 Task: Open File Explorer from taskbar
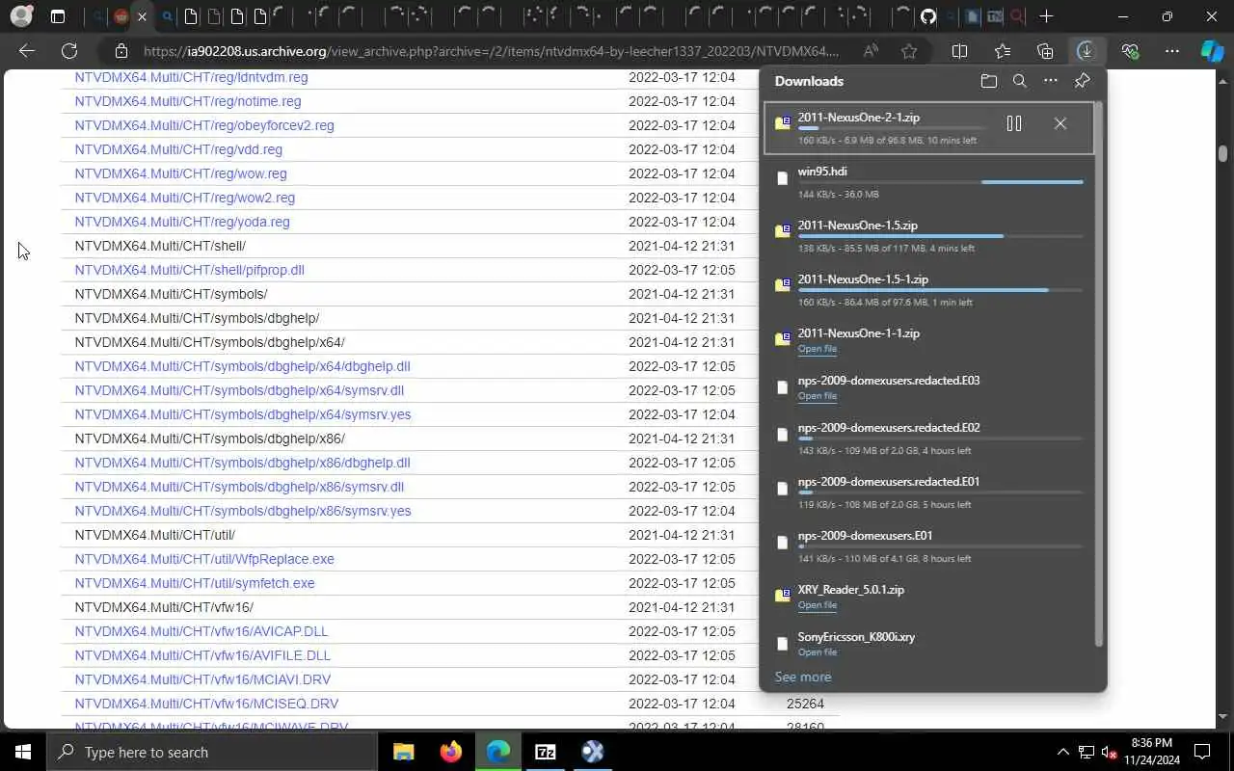[403, 752]
